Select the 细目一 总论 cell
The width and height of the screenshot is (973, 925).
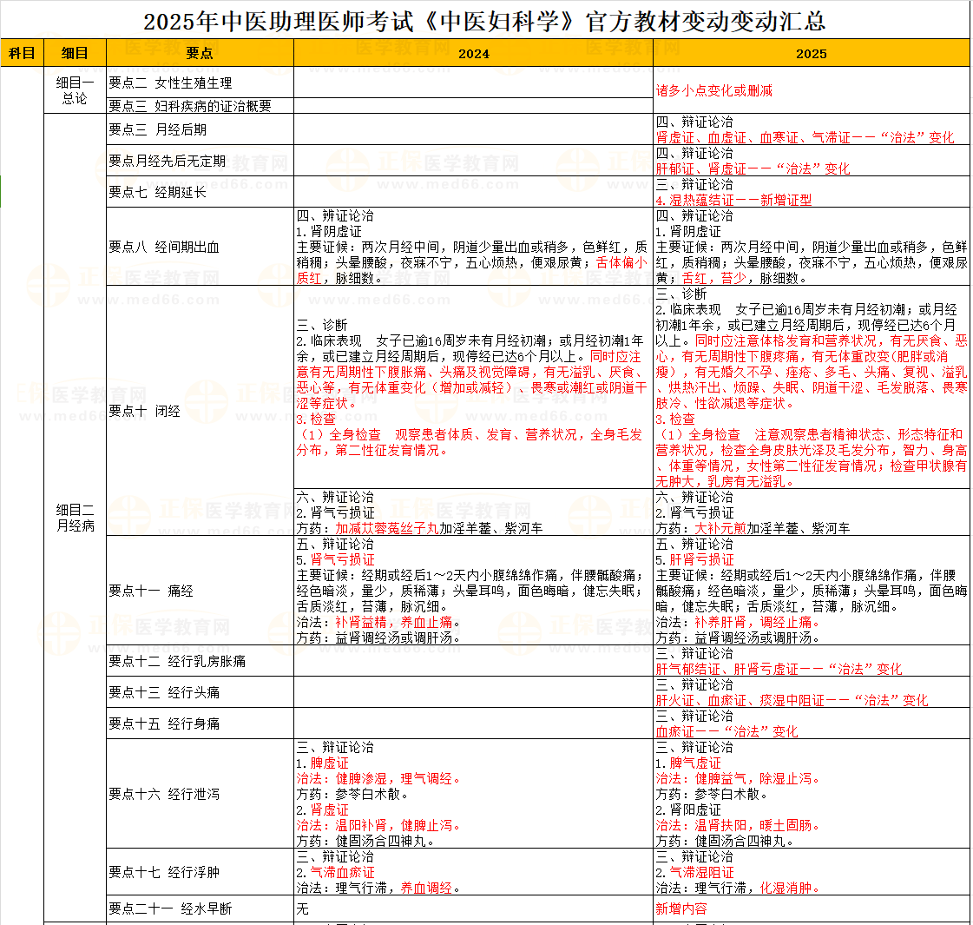[75, 90]
